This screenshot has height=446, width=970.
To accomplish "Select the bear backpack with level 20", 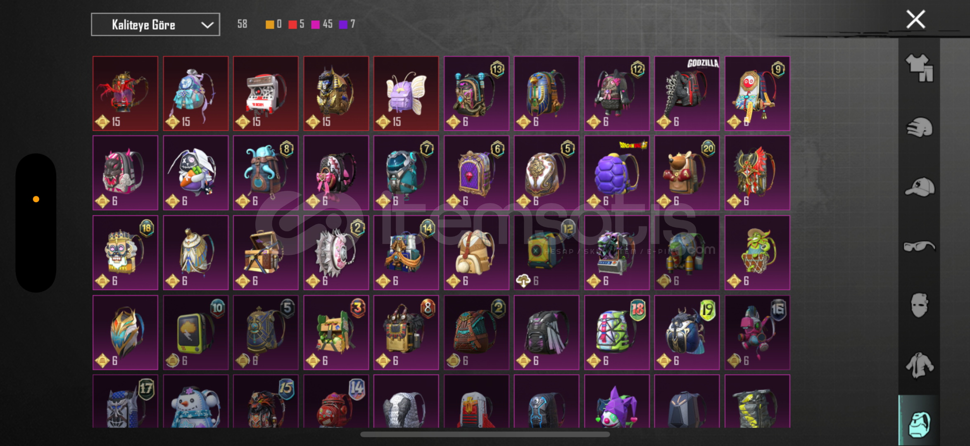I will point(687,173).
